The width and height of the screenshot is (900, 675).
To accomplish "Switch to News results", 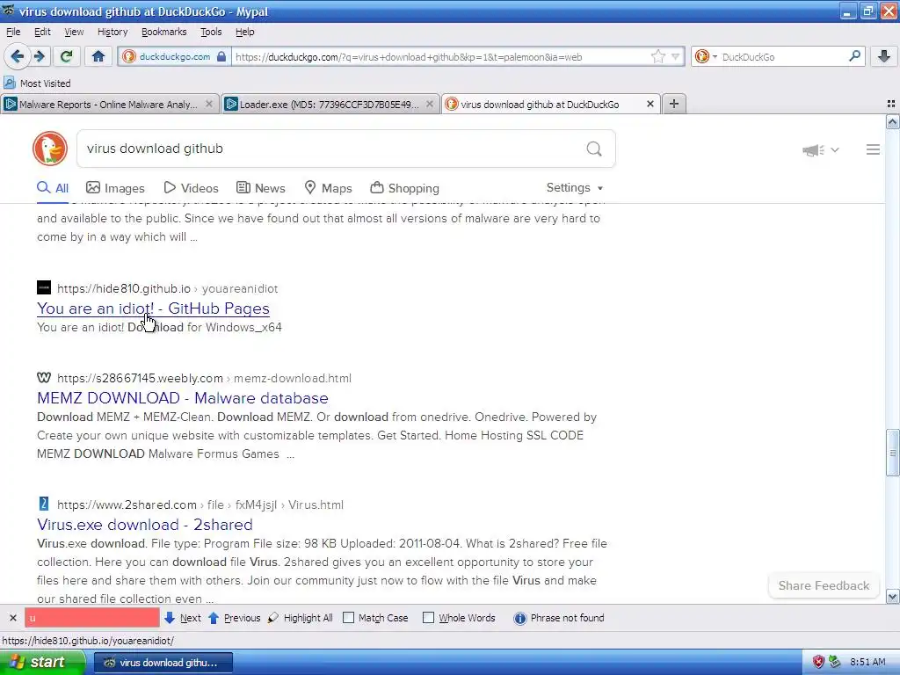I will click(261, 188).
